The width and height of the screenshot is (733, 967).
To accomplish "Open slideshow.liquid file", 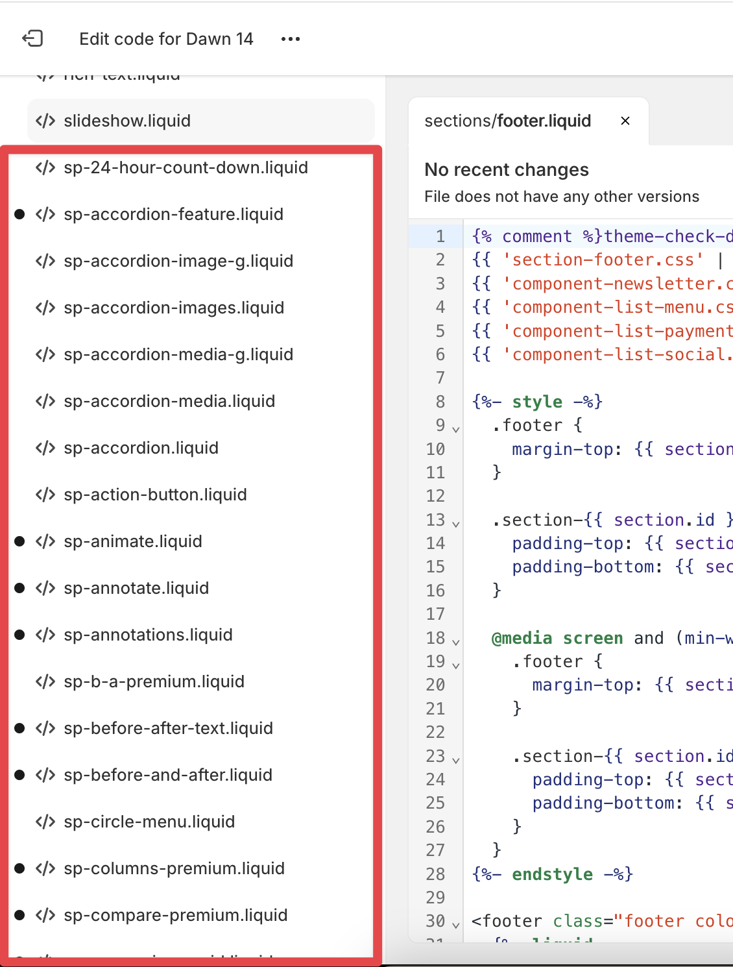I will (x=127, y=121).
